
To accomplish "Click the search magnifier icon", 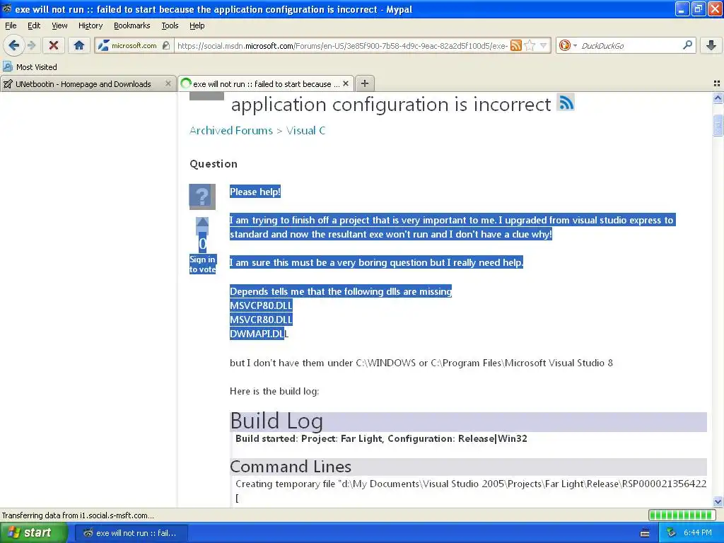I will pyautogui.click(x=687, y=45).
